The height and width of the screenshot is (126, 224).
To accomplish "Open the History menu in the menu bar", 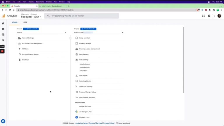I will pyautogui.click(x=31, y=2).
